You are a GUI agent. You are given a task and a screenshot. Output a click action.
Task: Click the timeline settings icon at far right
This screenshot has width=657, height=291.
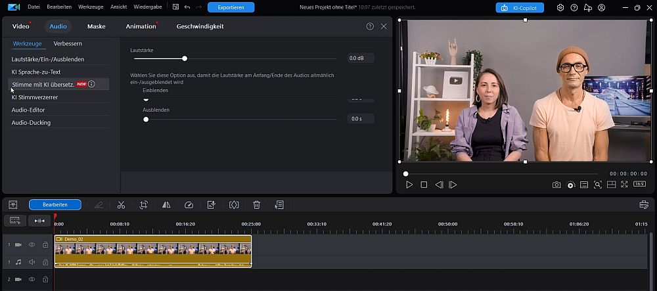click(x=644, y=205)
